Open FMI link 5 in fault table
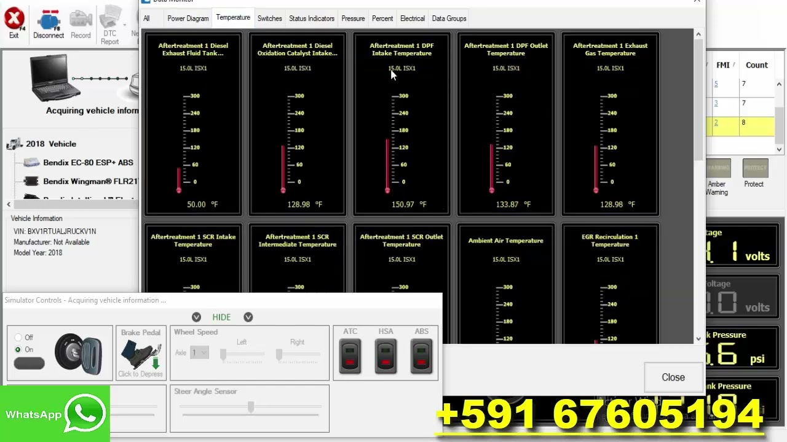This screenshot has height=442, width=787. pos(716,83)
